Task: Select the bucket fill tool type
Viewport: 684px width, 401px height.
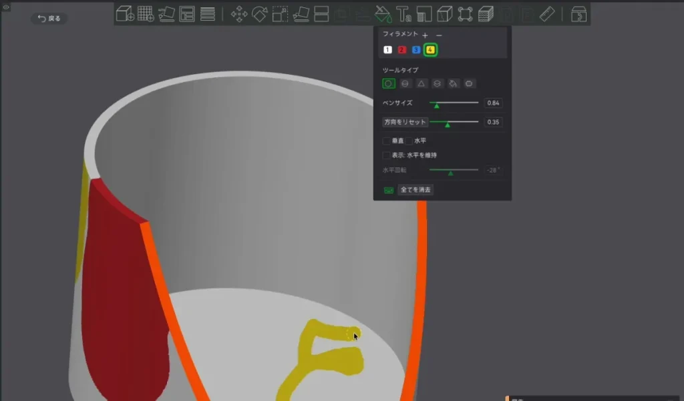Action: (454, 83)
